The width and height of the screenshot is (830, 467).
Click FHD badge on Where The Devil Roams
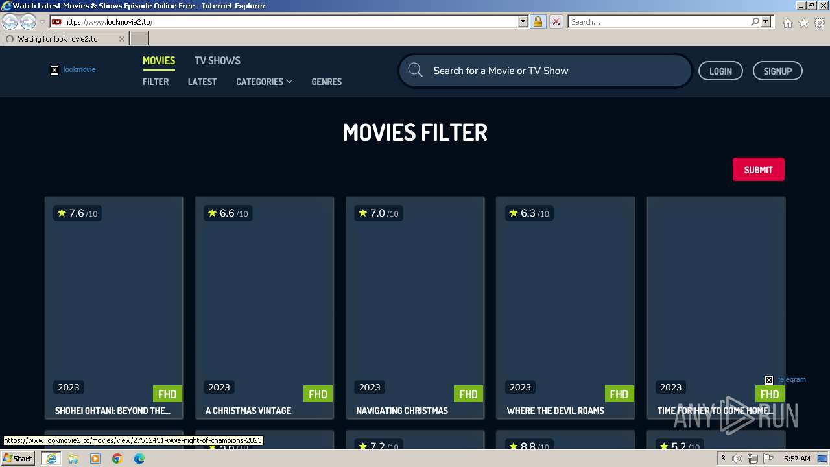[619, 394]
